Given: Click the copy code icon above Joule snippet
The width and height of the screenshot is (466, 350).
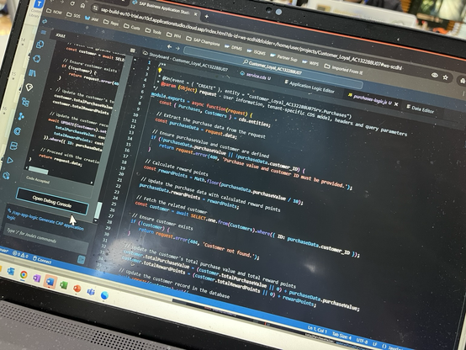Looking at the screenshot, I should point(133,50).
